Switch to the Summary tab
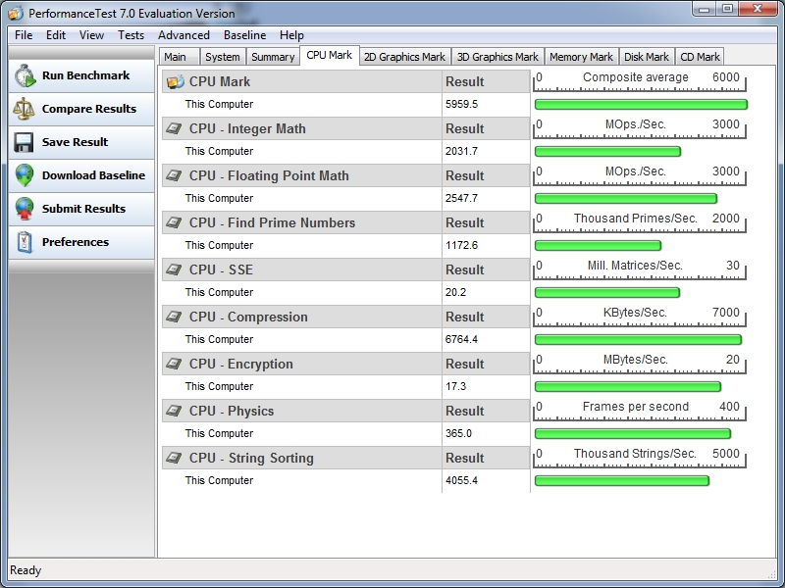 273,57
